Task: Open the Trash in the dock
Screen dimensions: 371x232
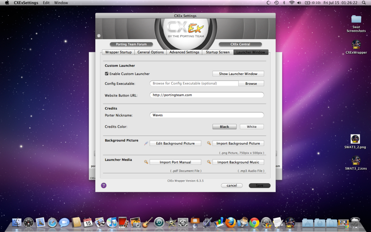Action: pos(355,223)
